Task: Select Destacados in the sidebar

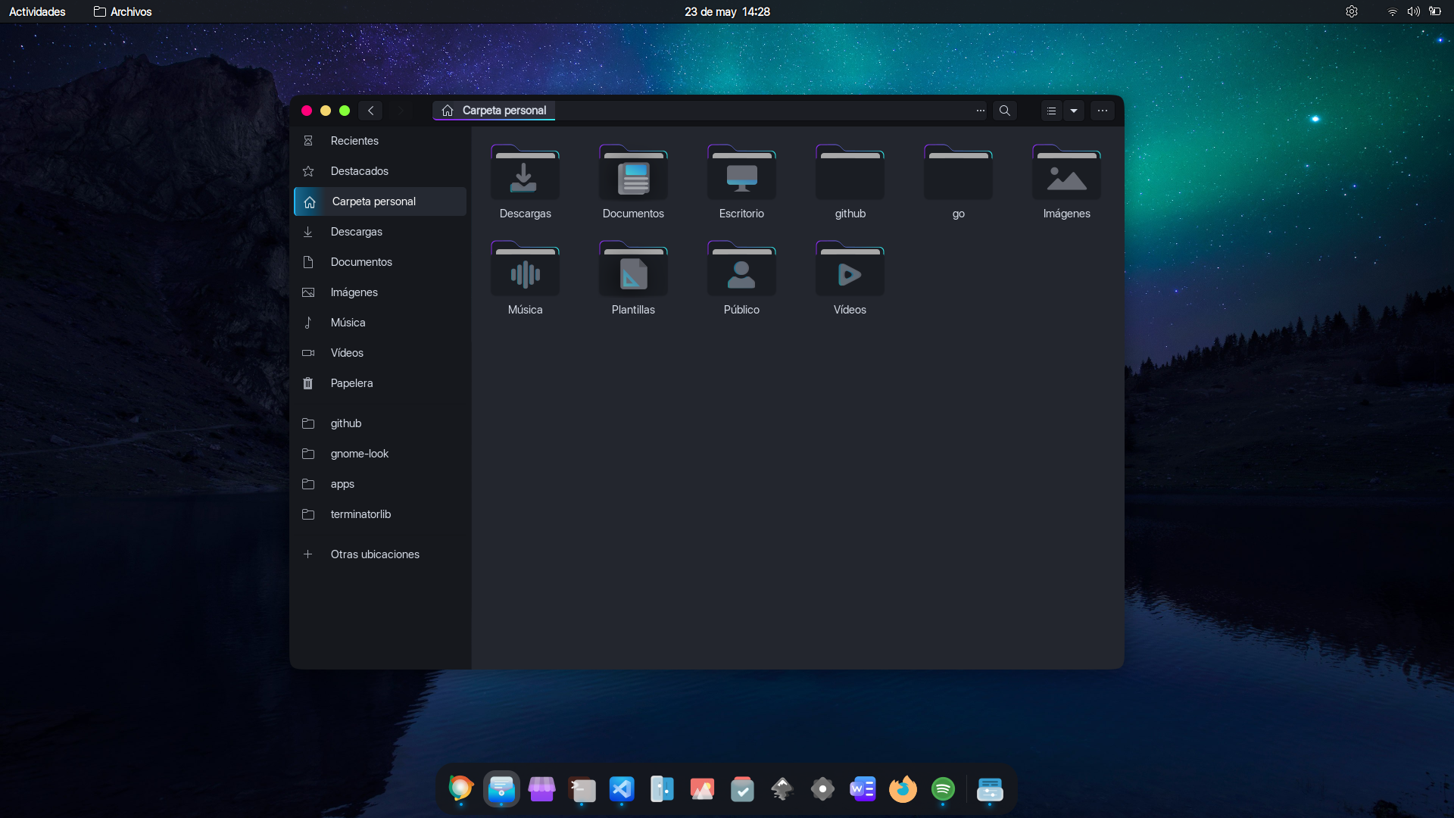Action: [380, 171]
